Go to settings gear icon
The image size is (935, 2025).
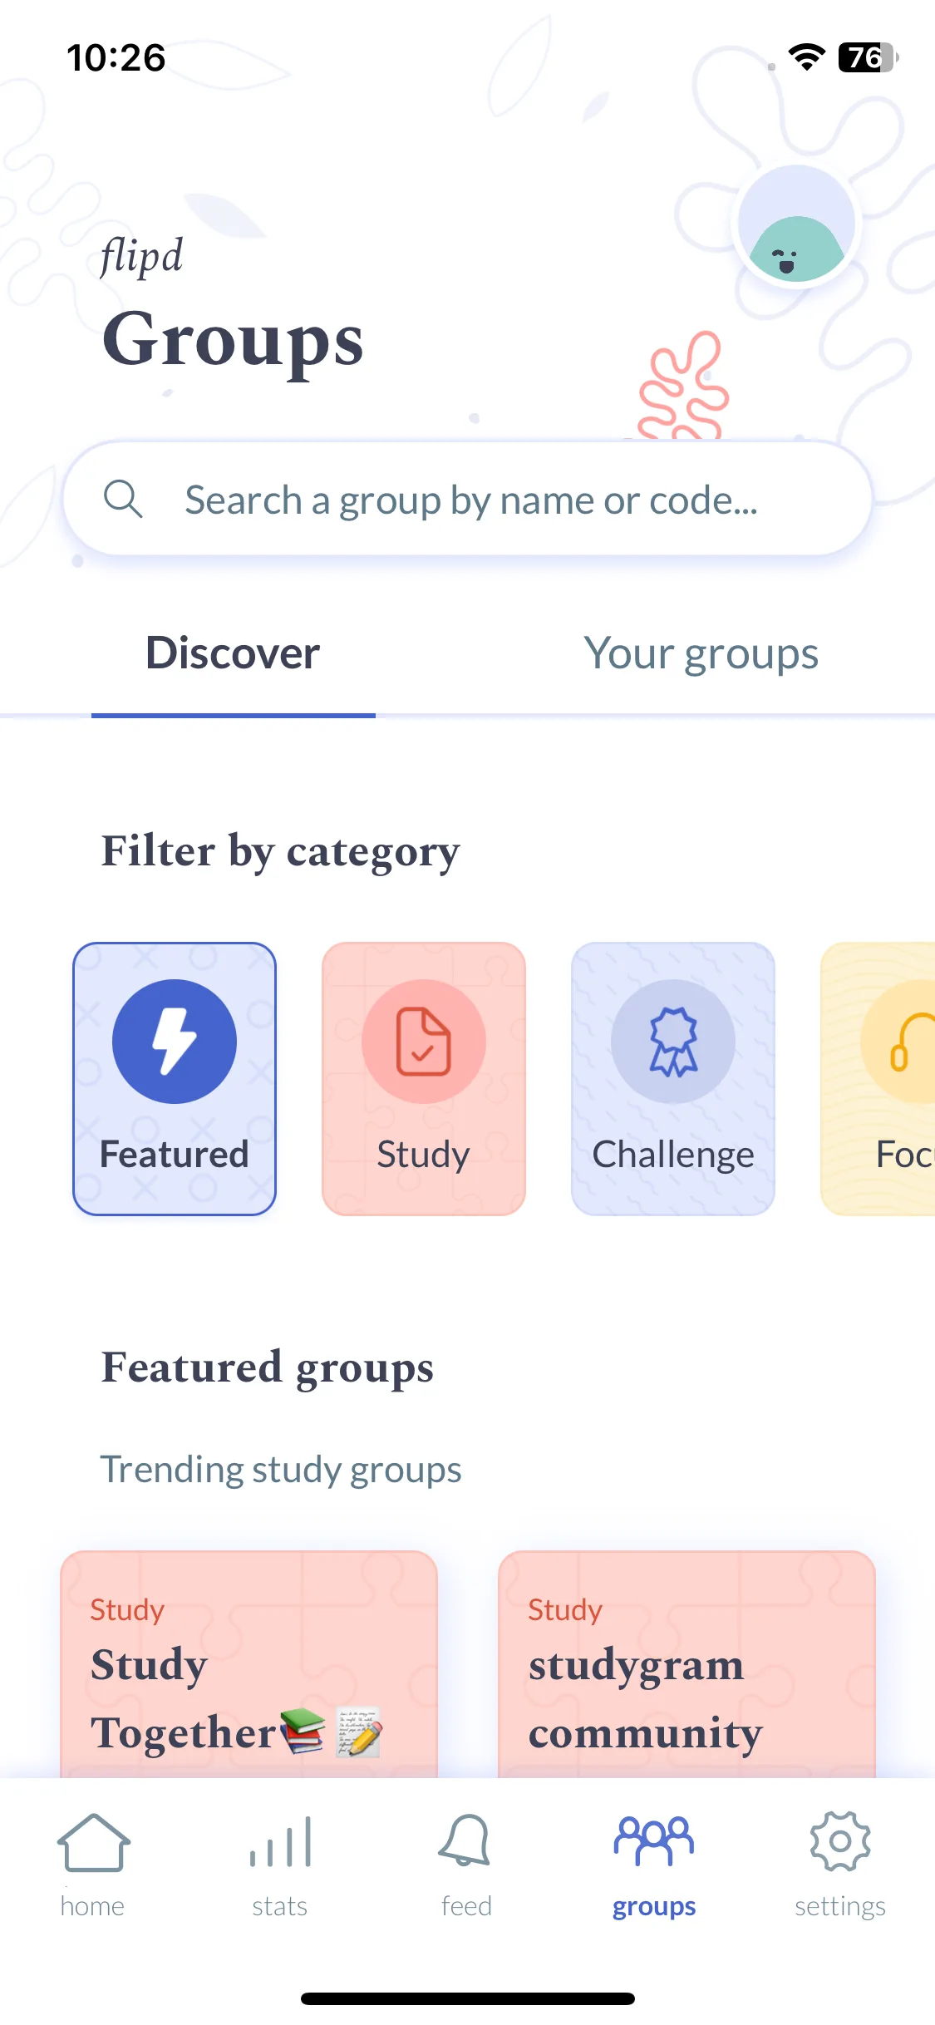[x=840, y=1841]
